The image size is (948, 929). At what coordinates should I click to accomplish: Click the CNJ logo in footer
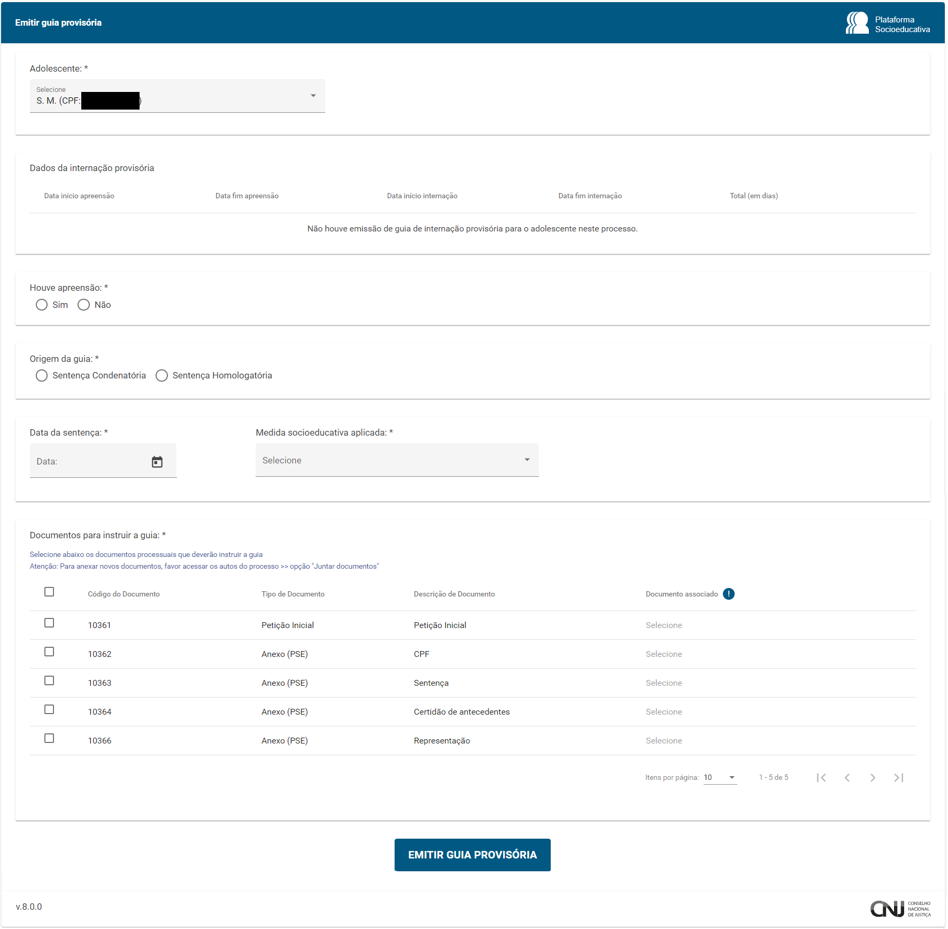click(x=900, y=909)
